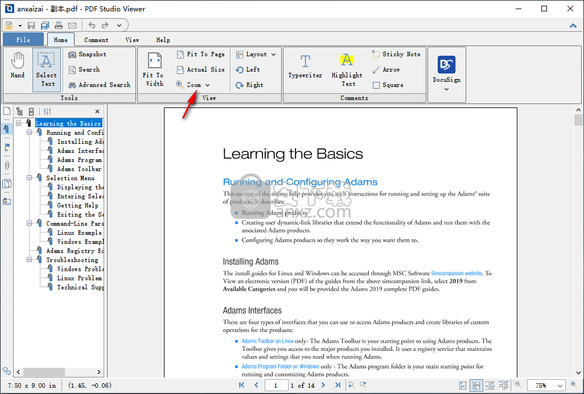This screenshot has height=394, width=584.
Task: Go to first page
Action: tap(242, 385)
